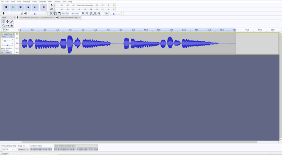Open the Analyze menu
This screenshot has height=155, width=282.
click(57, 2)
